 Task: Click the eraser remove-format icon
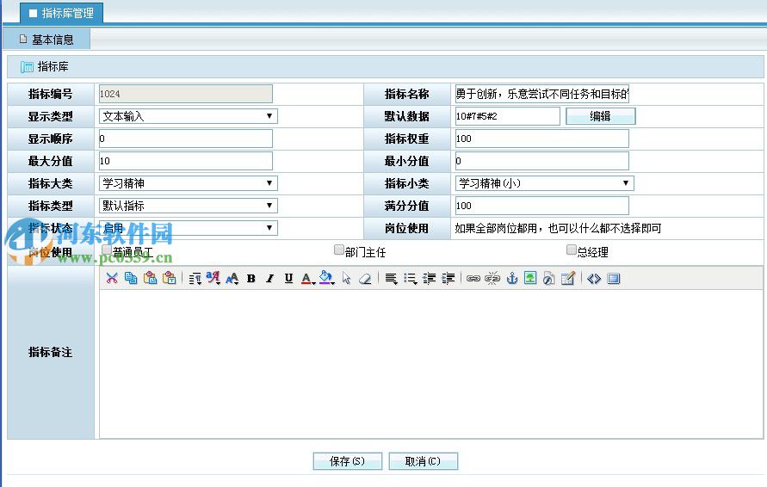click(365, 278)
